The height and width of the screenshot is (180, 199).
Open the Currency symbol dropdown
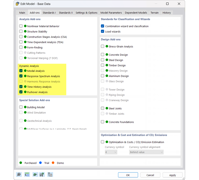coord(111,152)
